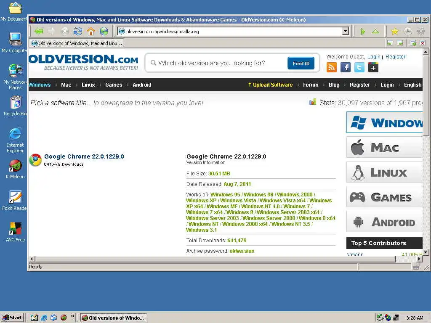Open the Internet Explorer desktop icon
Viewport: 431px width, 323px height.
pyautogui.click(x=15, y=140)
